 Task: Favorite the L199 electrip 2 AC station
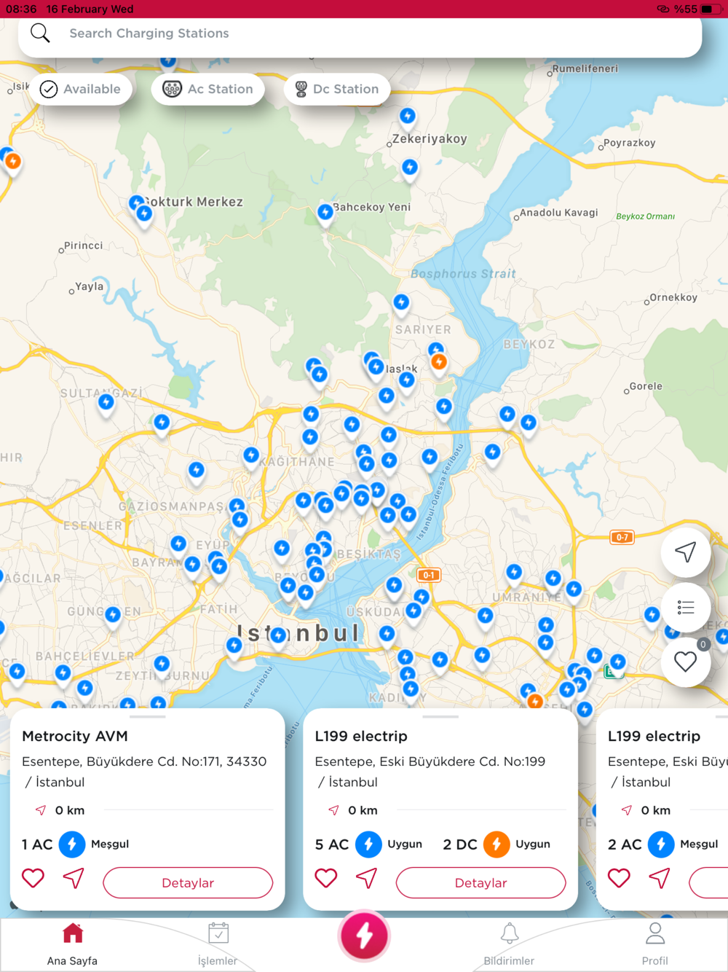tap(619, 878)
